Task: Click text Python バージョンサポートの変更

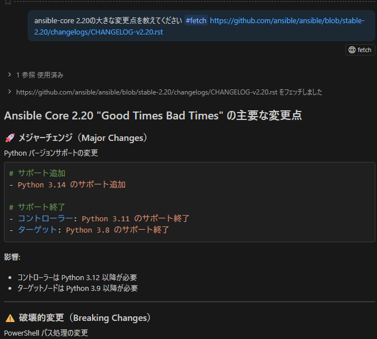Action: tap(51, 153)
